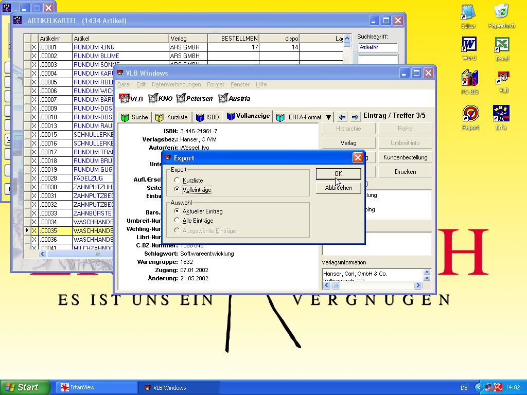Click the BESTELLMEN column header
527x395 pixels.
tap(233, 38)
